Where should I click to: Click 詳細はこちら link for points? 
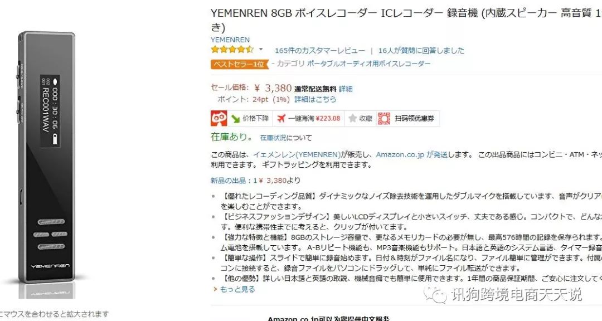click(315, 99)
